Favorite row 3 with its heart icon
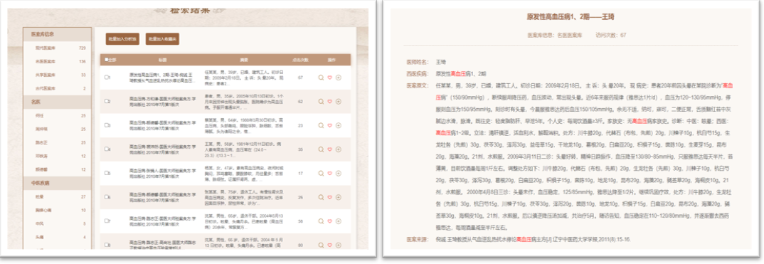 [x=330, y=125]
